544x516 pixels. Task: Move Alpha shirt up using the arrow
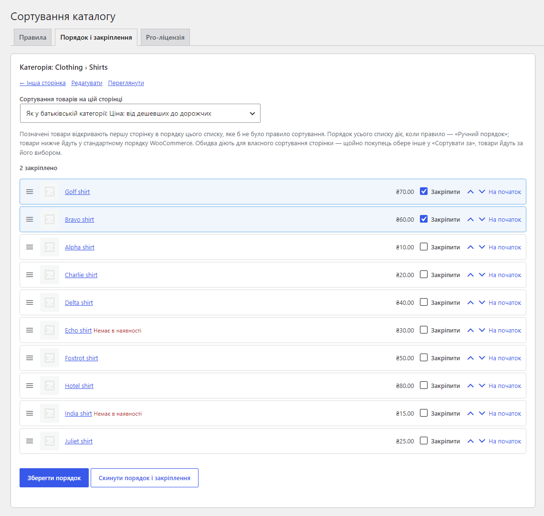pos(471,247)
